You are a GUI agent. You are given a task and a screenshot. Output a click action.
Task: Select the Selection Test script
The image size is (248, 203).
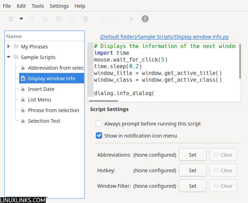coord(44,121)
